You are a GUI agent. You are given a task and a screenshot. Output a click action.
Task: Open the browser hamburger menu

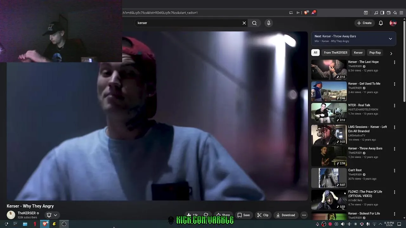pos(401,13)
